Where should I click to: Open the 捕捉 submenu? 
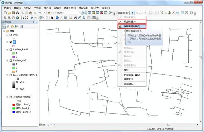(x=132, y=70)
